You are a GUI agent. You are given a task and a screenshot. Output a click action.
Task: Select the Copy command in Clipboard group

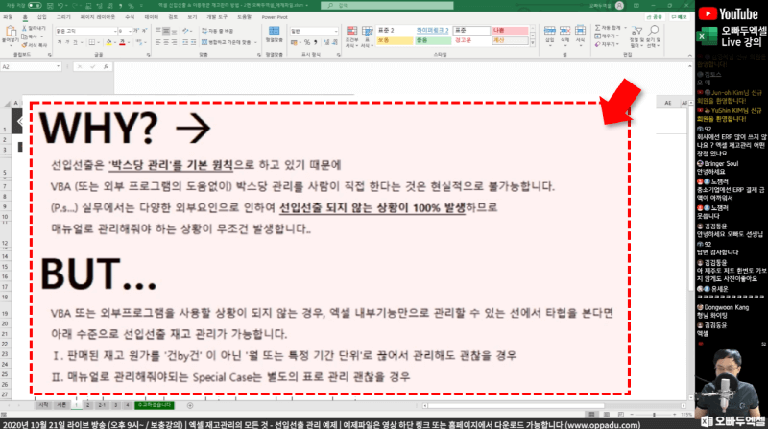31,36
